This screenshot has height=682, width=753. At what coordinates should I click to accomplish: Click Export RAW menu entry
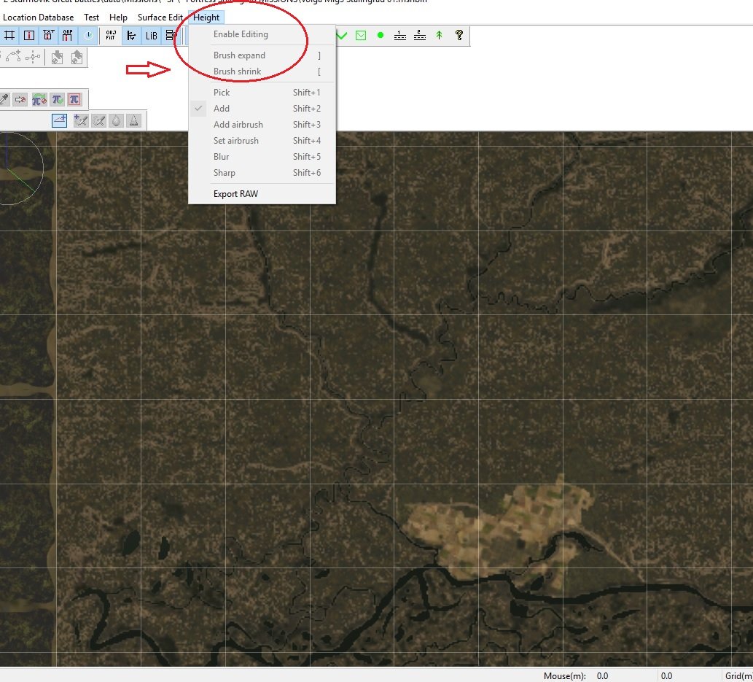[262, 194]
